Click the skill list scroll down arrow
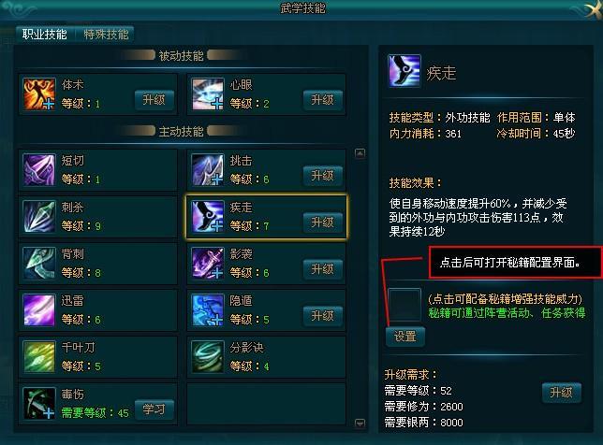This screenshot has height=445, width=603. [360, 423]
